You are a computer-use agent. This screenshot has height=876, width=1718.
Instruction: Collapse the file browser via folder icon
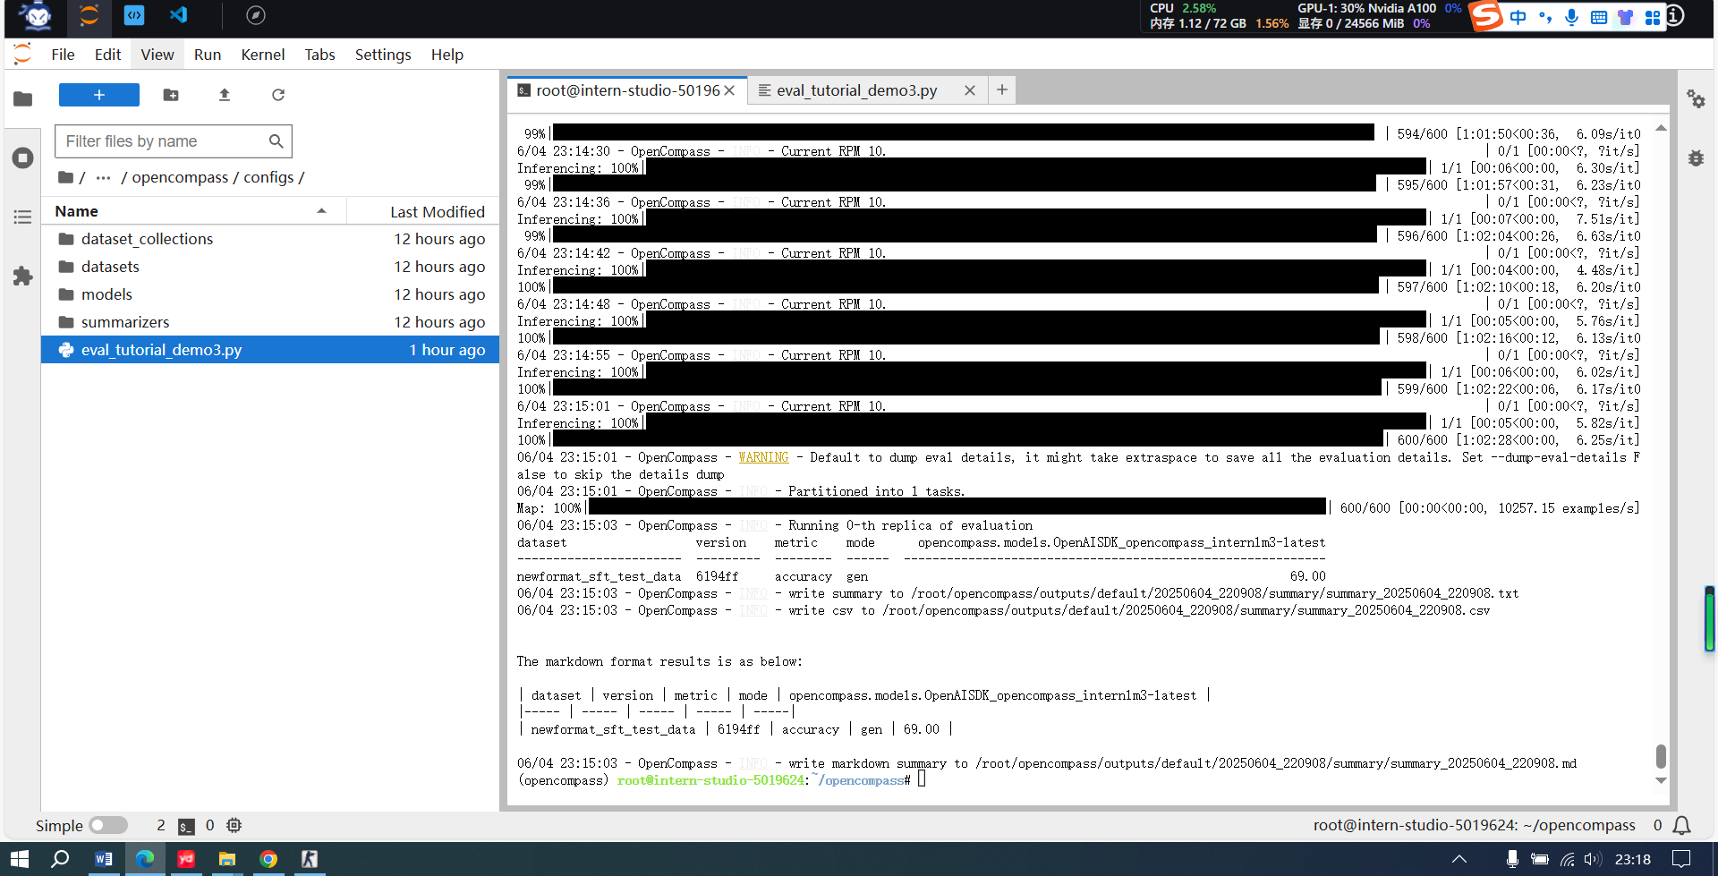click(x=22, y=99)
